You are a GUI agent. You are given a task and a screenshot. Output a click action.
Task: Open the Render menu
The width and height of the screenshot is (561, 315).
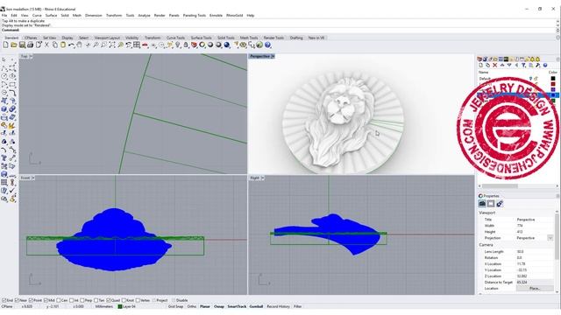click(160, 16)
